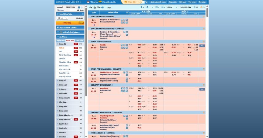Click the search magnifier icon in top bar
The width and height of the screenshot is (263, 138).
[146, 2]
